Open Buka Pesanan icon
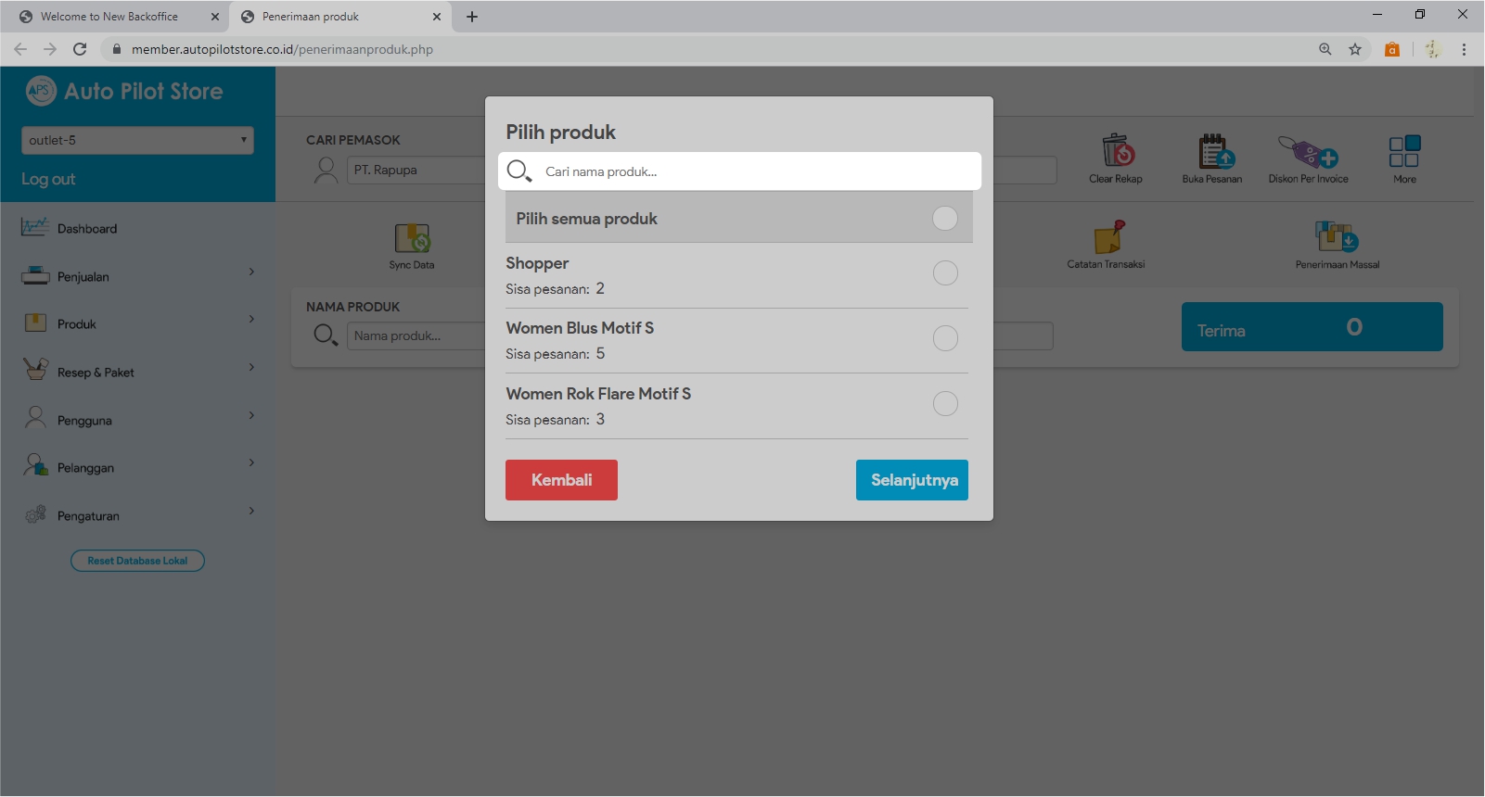Image resolution: width=1485 pixels, height=797 pixels. click(1213, 150)
